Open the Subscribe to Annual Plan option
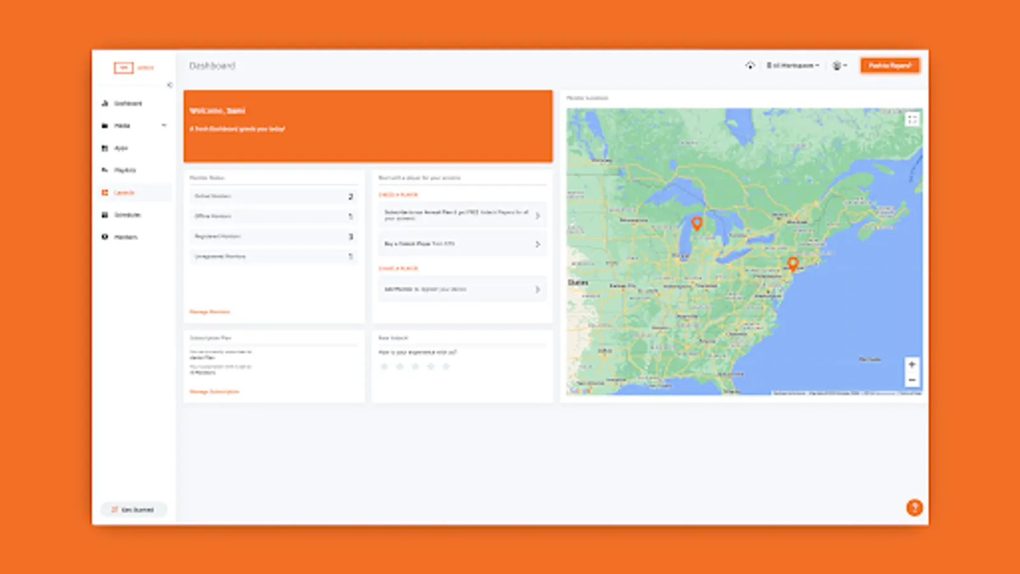The height and width of the screenshot is (574, 1020). (462, 216)
